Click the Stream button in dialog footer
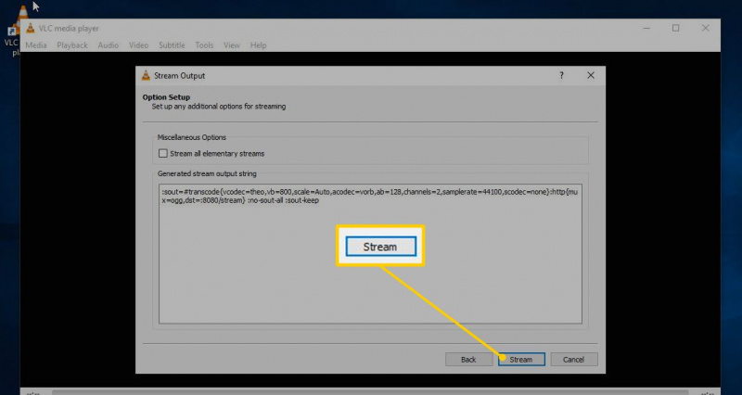 tap(521, 360)
